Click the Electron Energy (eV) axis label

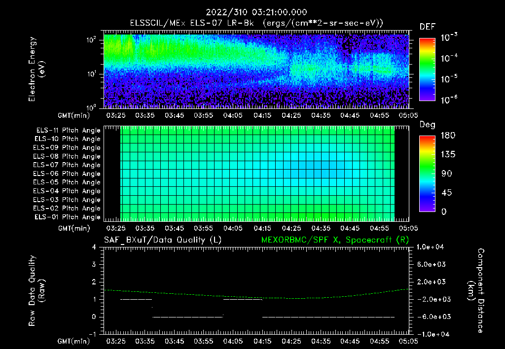pos(36,69)
